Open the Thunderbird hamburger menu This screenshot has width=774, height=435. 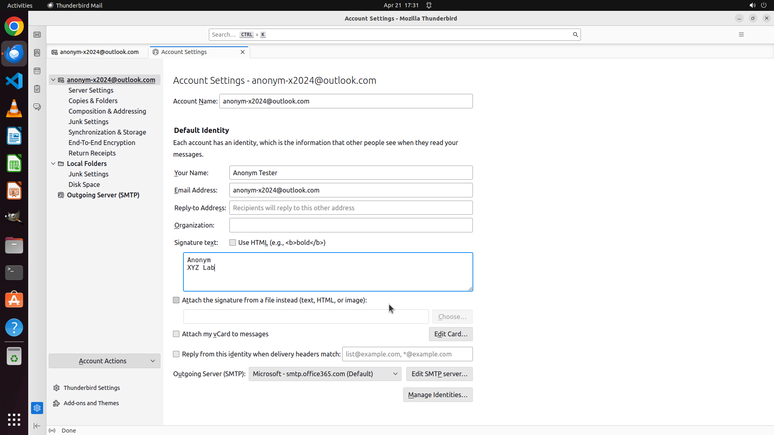tap(741, 35)
